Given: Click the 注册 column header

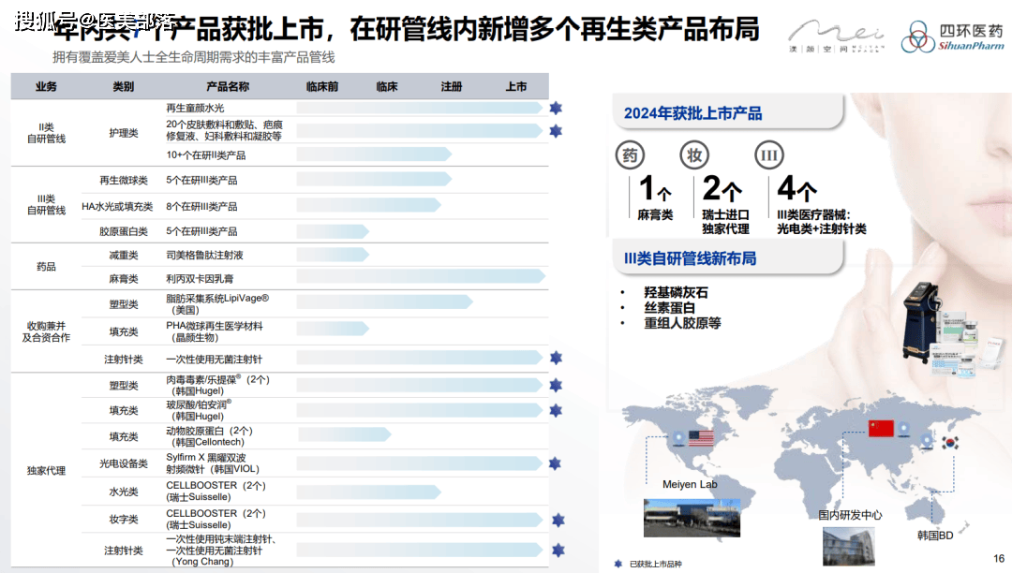Looking at the screenshot, I should click(451, 86).
